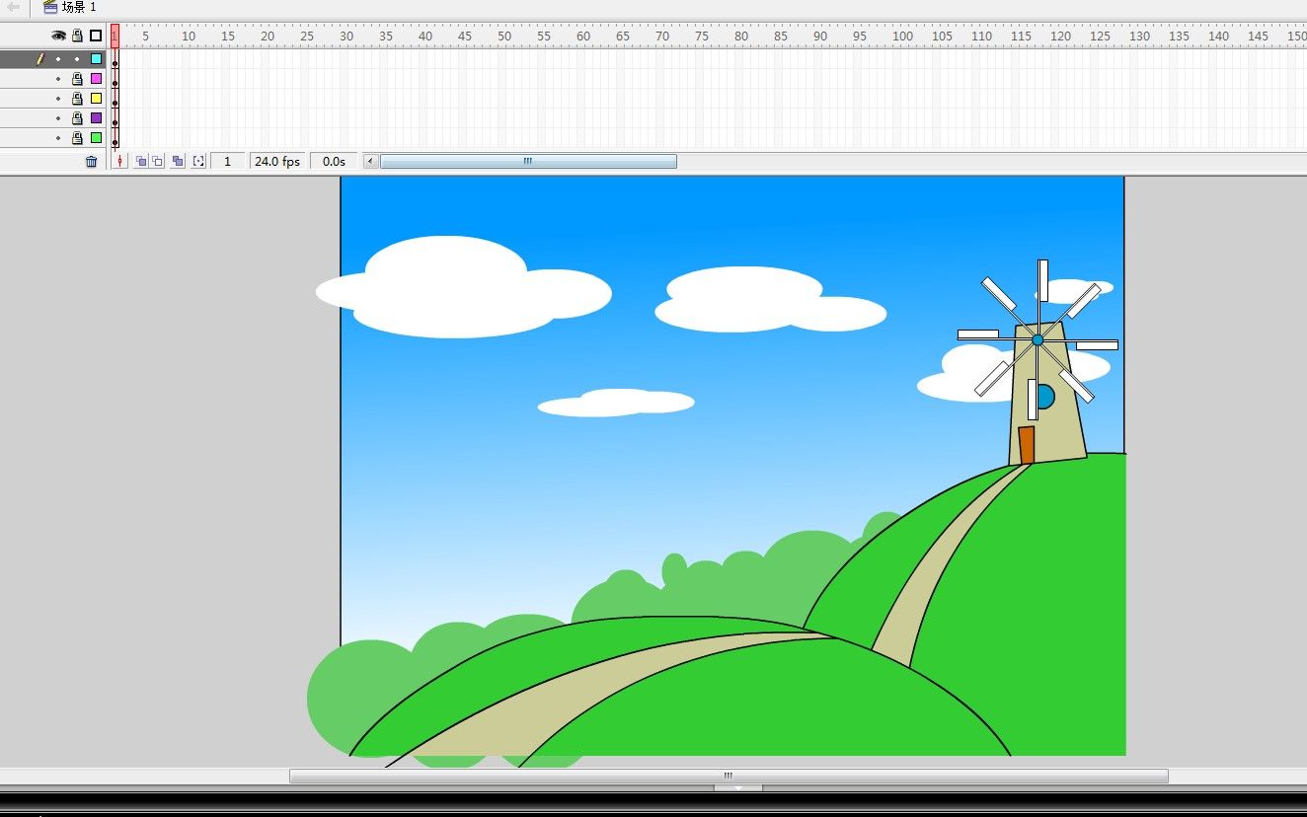1307x817 pixels.
Task: Select the keyframe on the cyan layer
Action: [x=115, y=59]
